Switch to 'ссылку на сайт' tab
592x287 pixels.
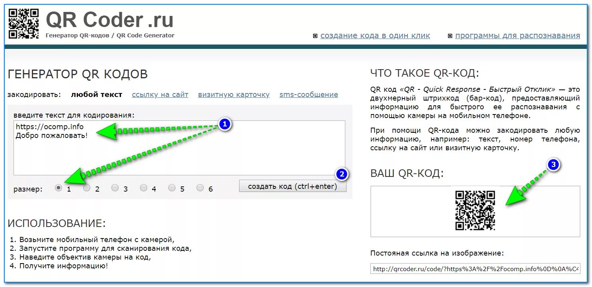point(160,95)
